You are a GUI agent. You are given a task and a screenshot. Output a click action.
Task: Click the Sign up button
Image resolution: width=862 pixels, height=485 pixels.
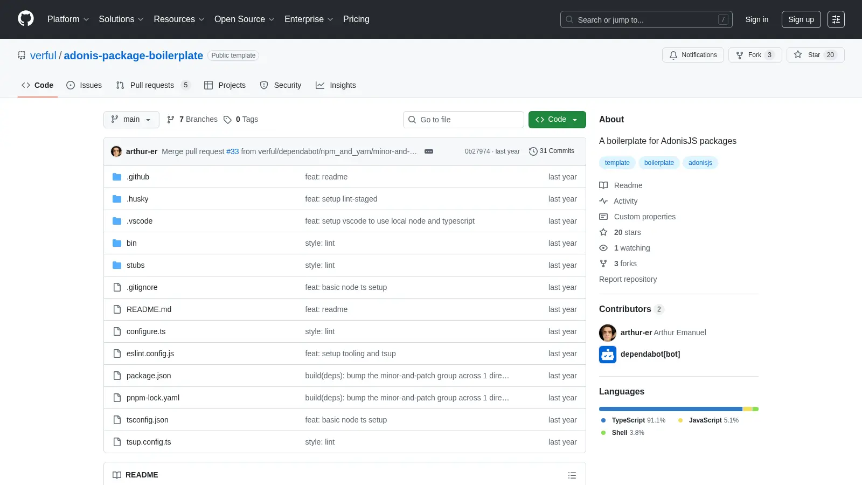[801, 19]
